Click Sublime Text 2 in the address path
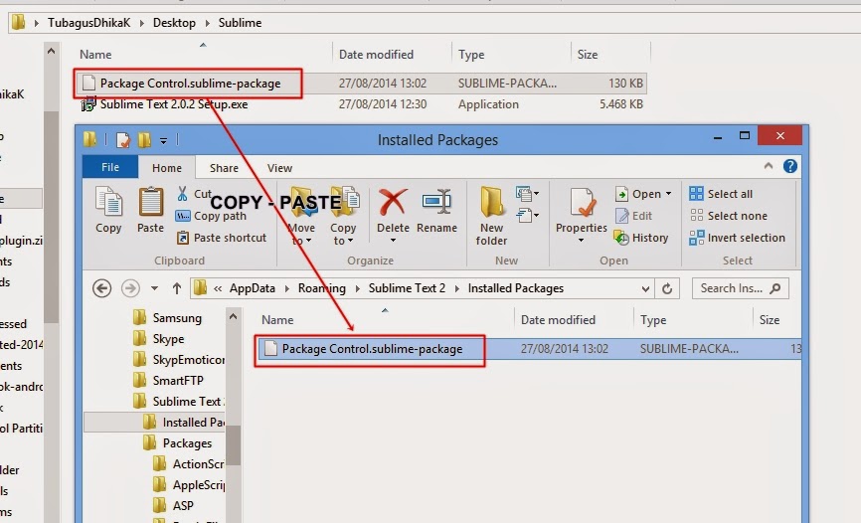 tap(407, 288)
